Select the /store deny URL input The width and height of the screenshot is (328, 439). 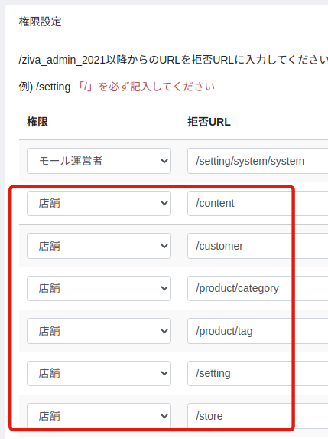click(258, 416)
